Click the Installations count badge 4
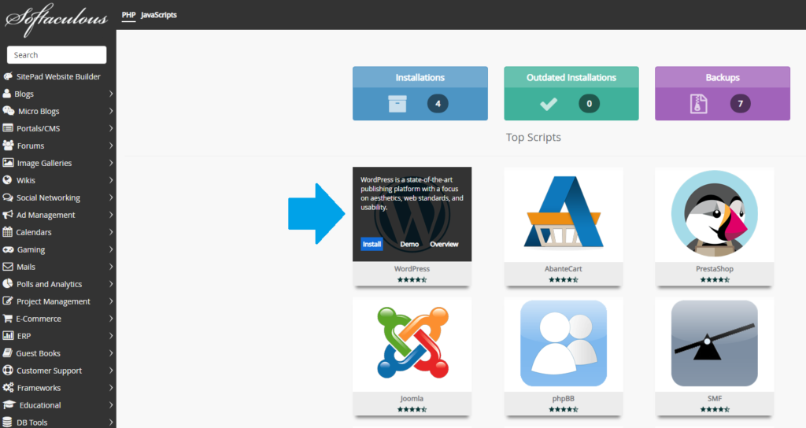The image size is (806, 428). [x=438, y=104]
